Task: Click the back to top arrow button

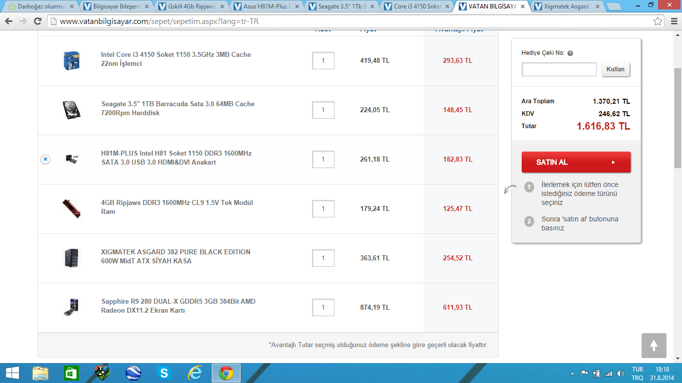Action: pyautogui.click(x=654, y=346)
